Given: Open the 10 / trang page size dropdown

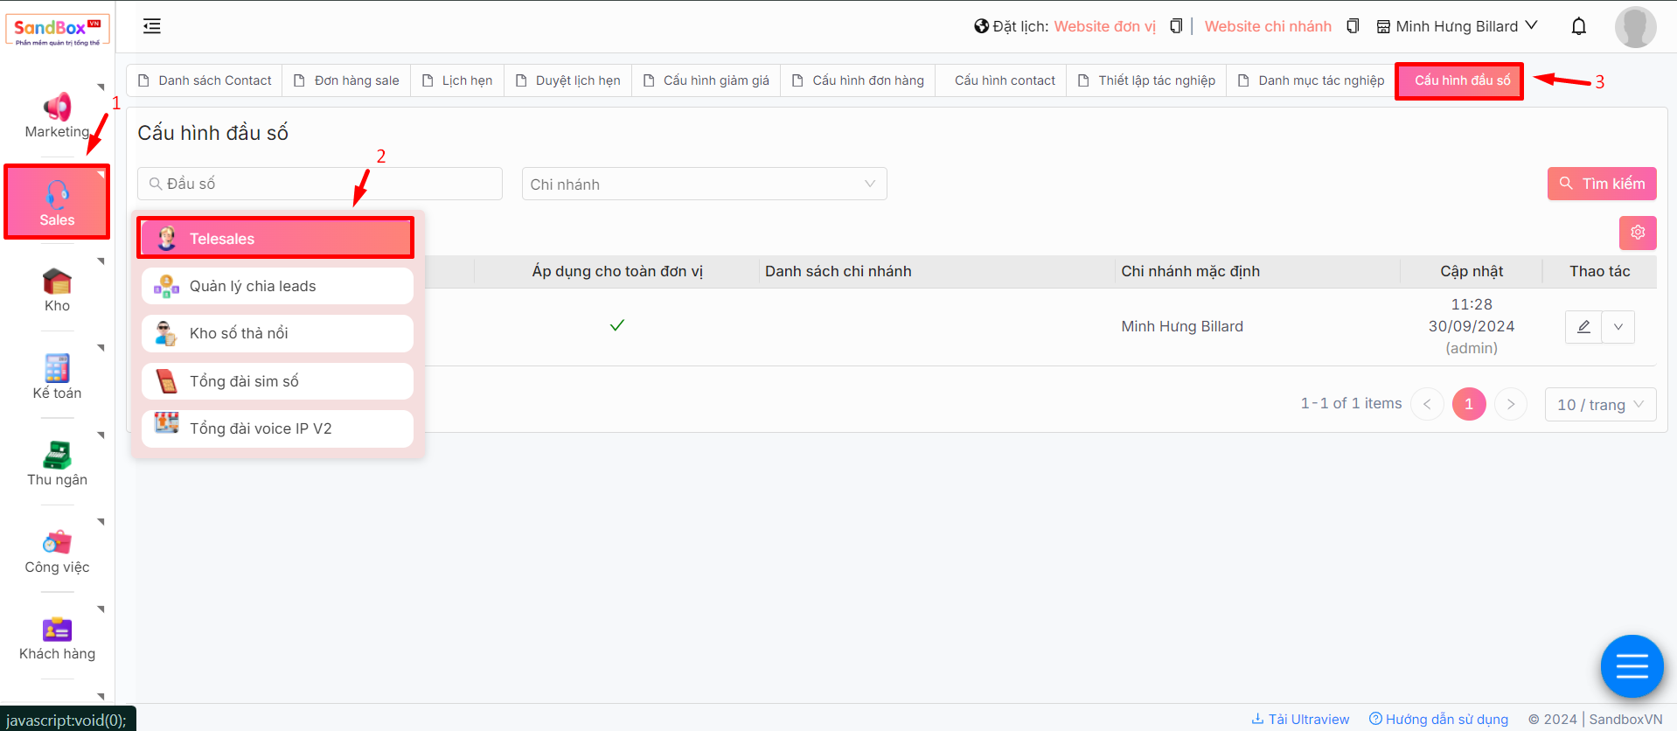Looking at the screenshot, I should [1599, 404].
